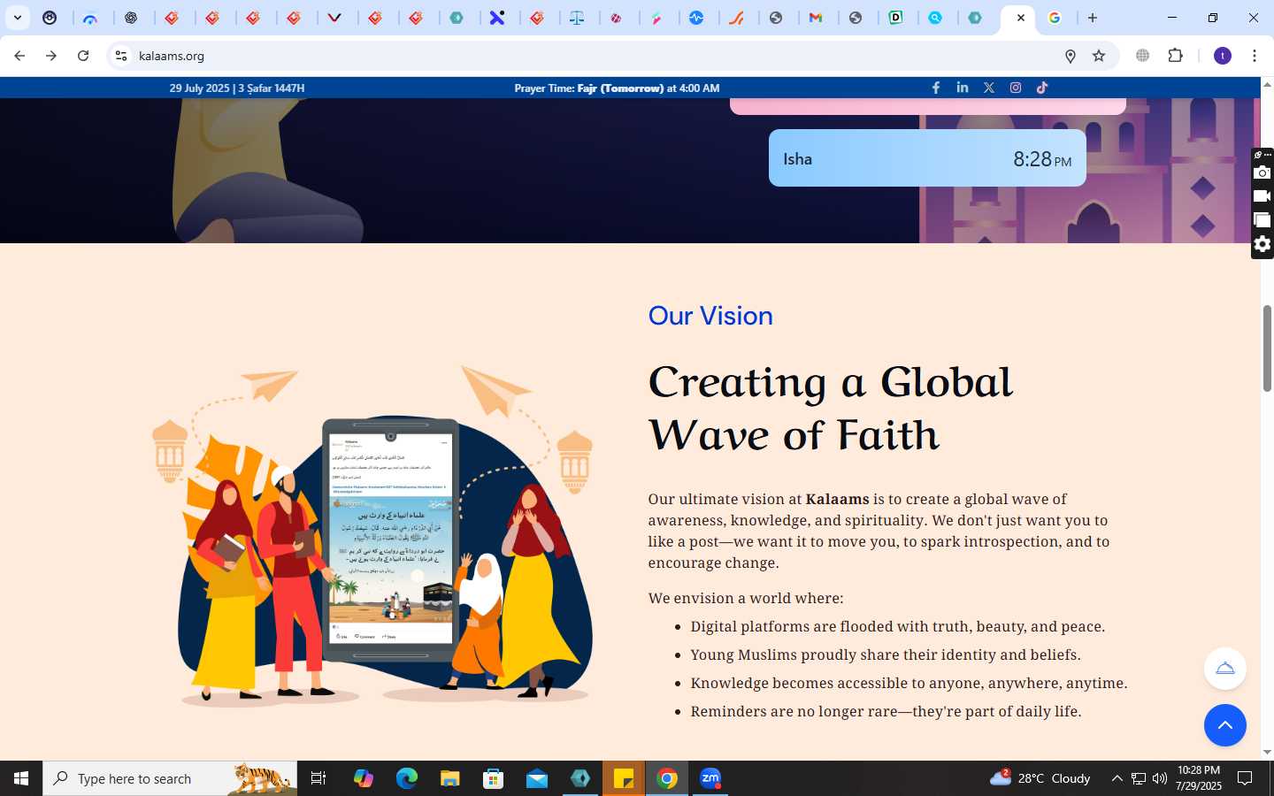The image size is (1274, 796).
Task: Click bullet Reminders are no longer rare
Action: click(886, 712)
